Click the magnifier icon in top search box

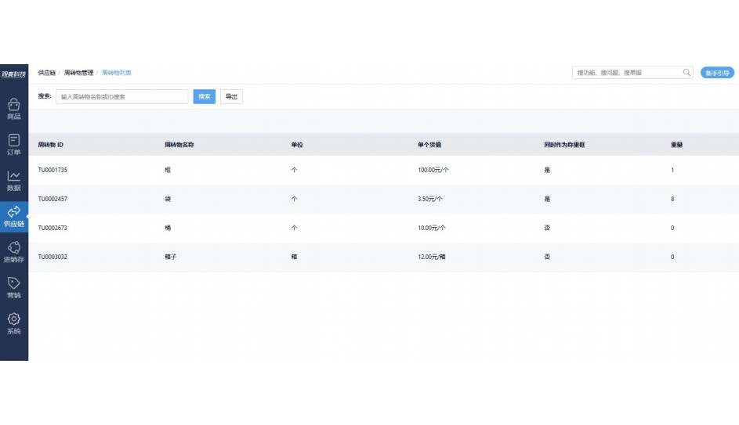(686, 73)
